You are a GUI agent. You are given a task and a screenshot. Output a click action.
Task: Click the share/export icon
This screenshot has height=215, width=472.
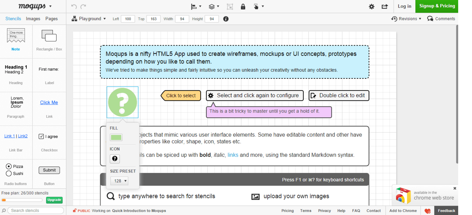pos(384,7)
